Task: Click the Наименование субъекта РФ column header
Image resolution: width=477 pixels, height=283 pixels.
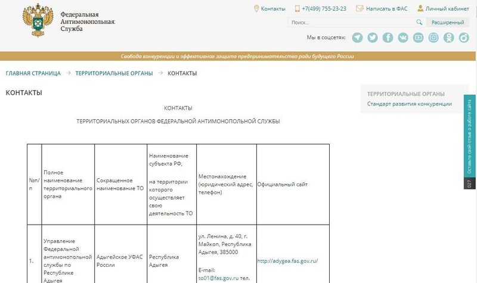Action: (171, 184)
